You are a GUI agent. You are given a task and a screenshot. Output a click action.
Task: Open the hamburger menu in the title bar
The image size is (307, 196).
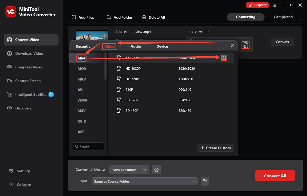coord(275,5)
